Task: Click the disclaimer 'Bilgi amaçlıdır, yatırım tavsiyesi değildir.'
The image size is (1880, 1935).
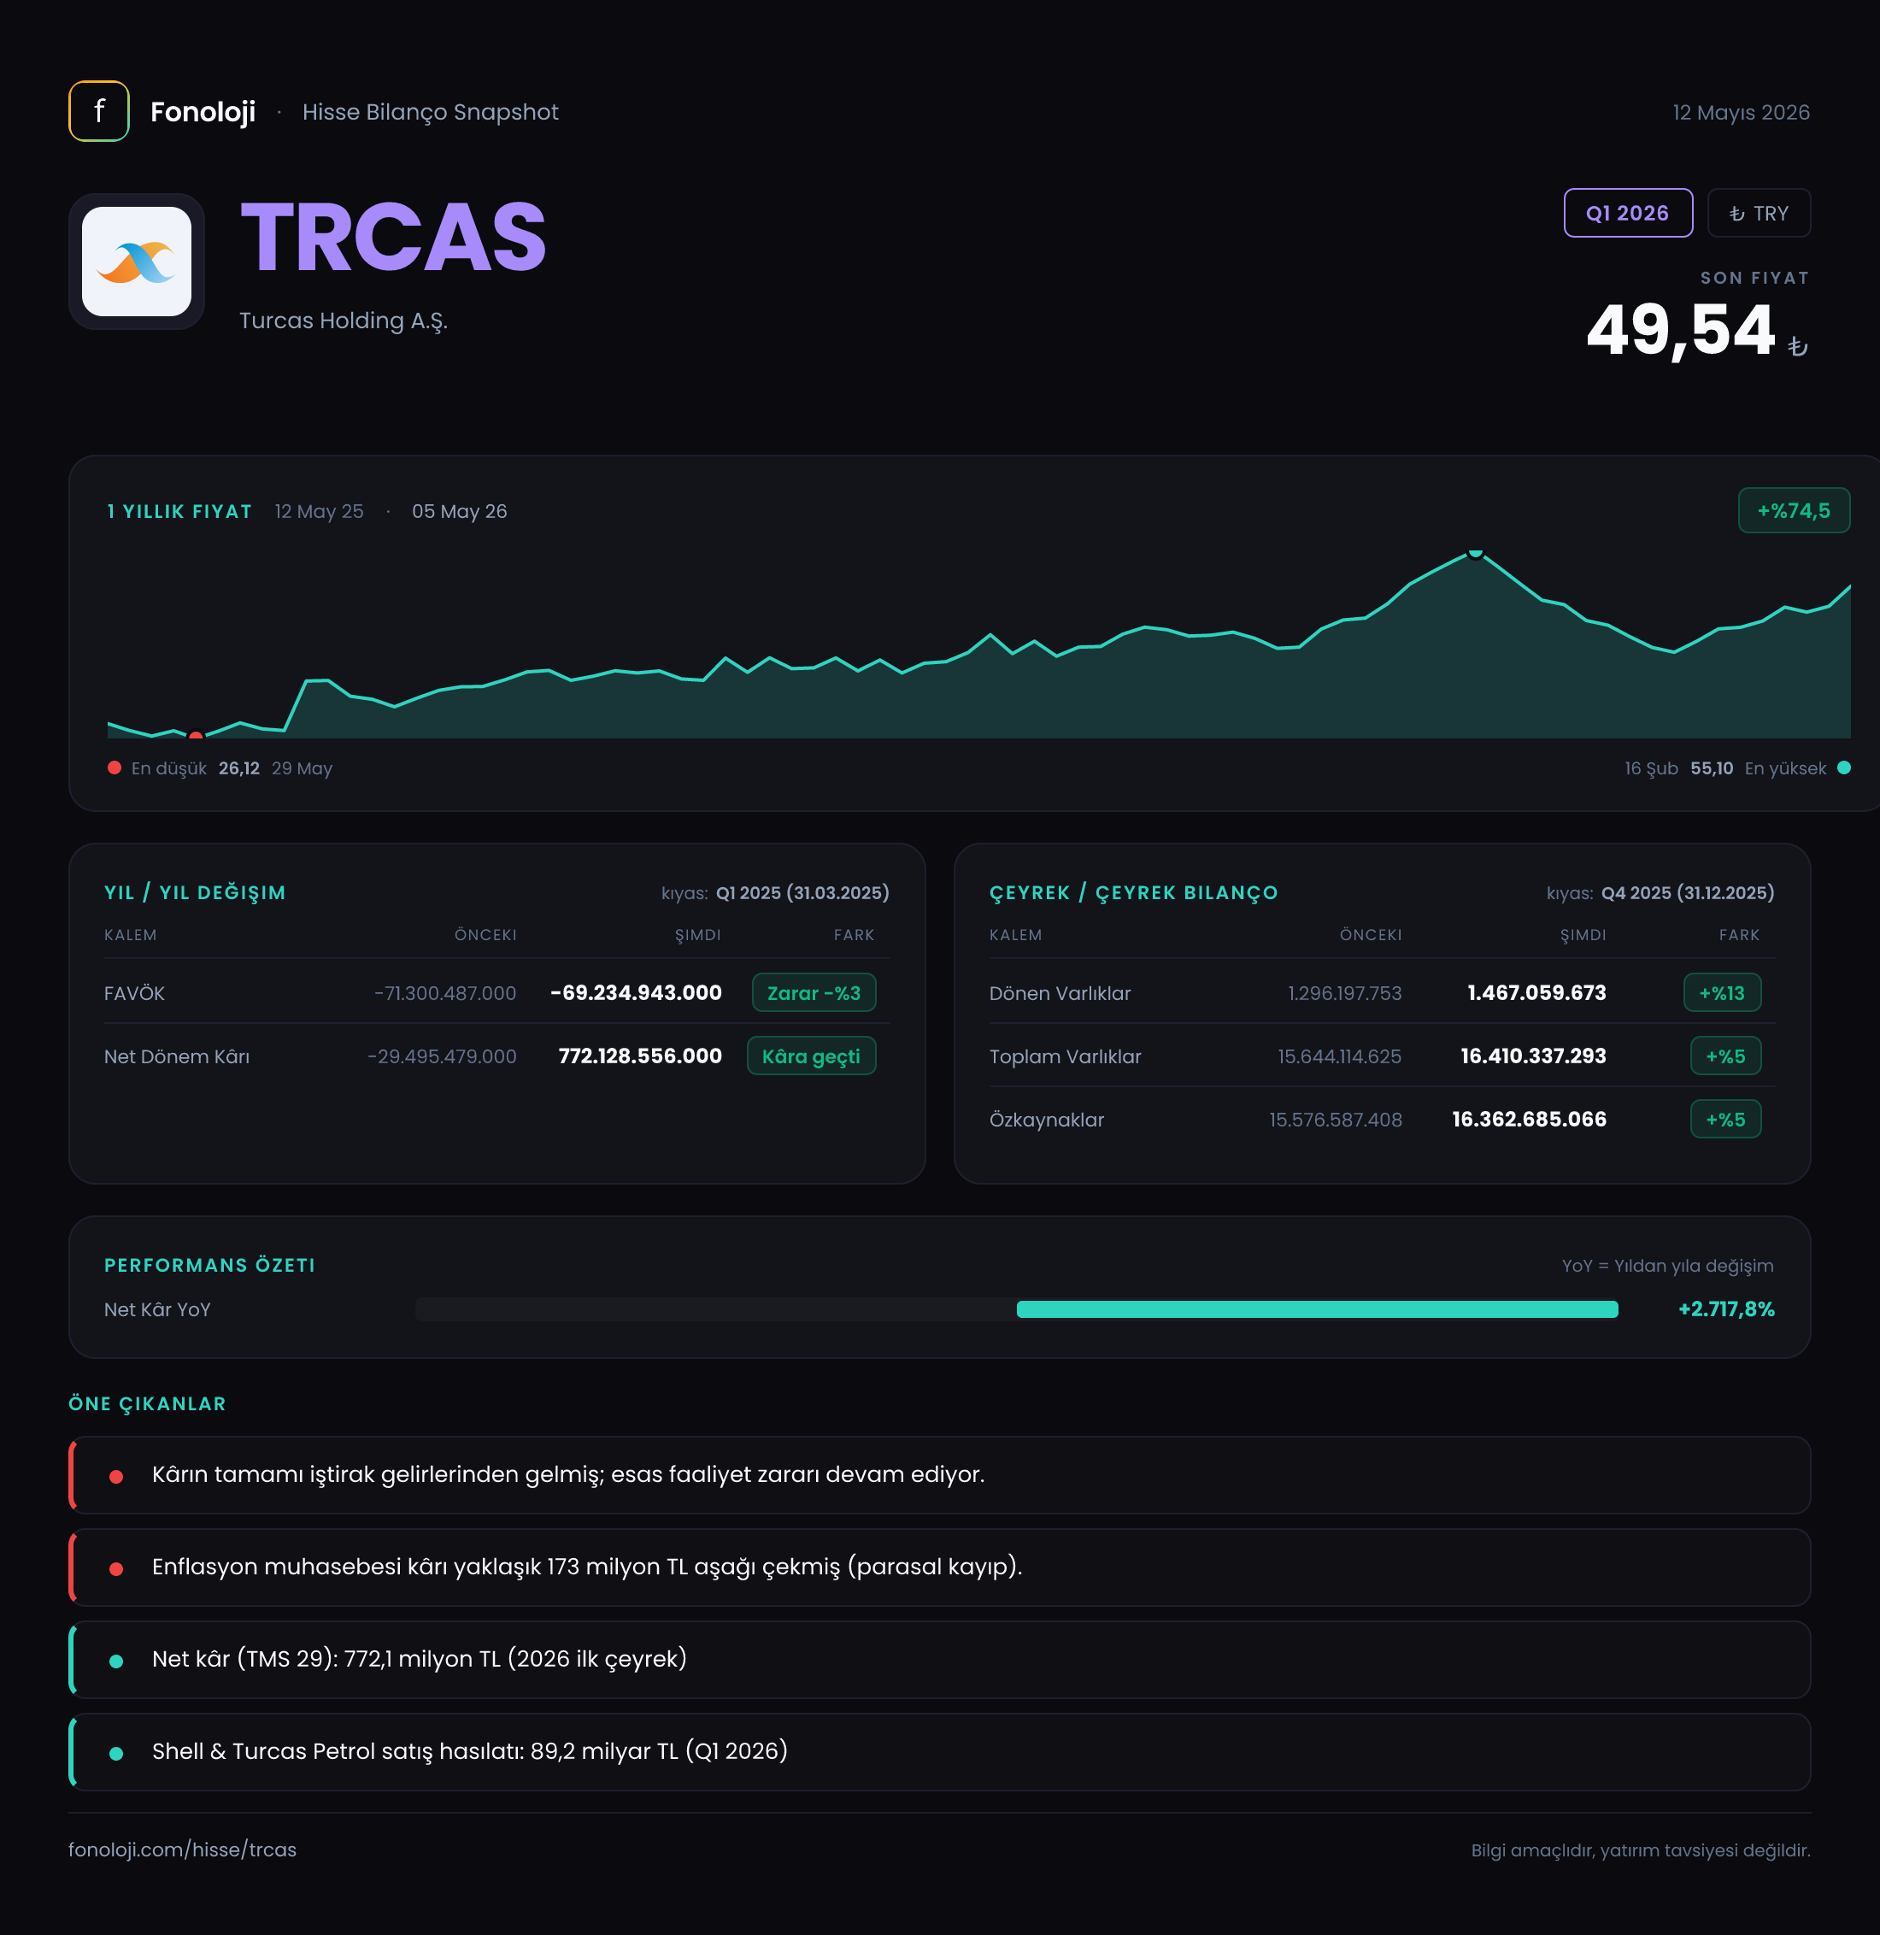Action: (1640, 1850)
